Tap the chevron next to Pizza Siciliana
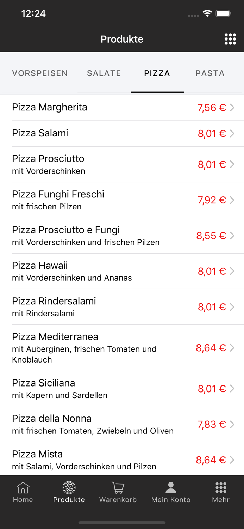Image resolution: width=244 pixels, height=529 pixels. pos(232,389)
